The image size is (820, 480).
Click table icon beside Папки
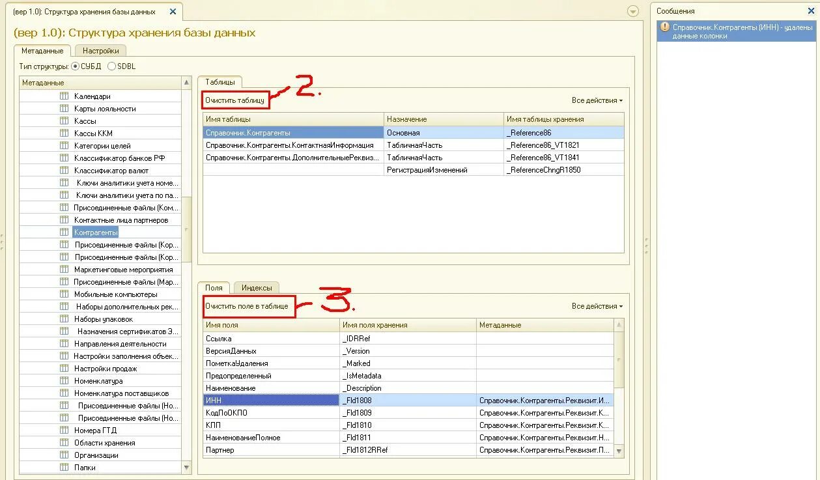pyautogui.click(x=64, y=467)
